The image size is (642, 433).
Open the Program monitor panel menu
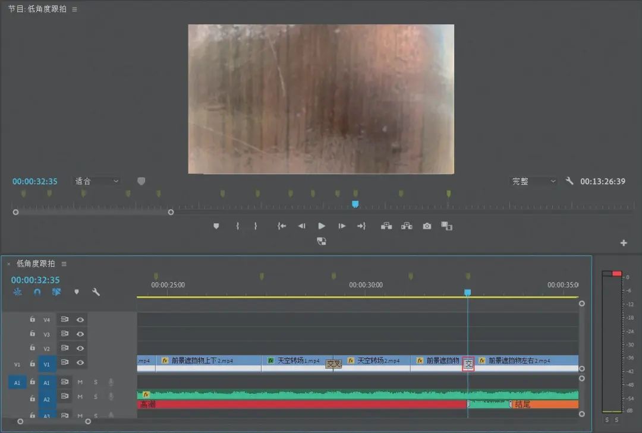tap(74, 9)
